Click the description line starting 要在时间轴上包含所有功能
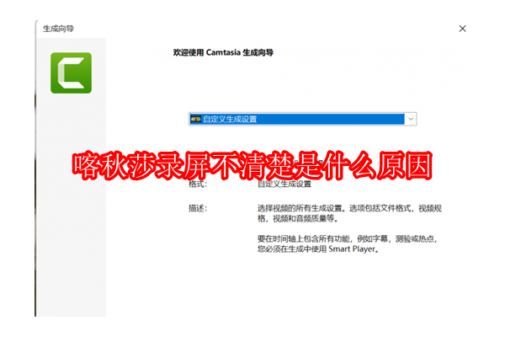 pos(348,238)
